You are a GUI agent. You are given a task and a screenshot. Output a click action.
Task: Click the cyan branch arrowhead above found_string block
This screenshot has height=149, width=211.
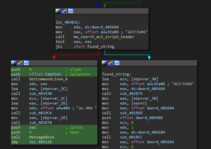(x=149, y=58)
